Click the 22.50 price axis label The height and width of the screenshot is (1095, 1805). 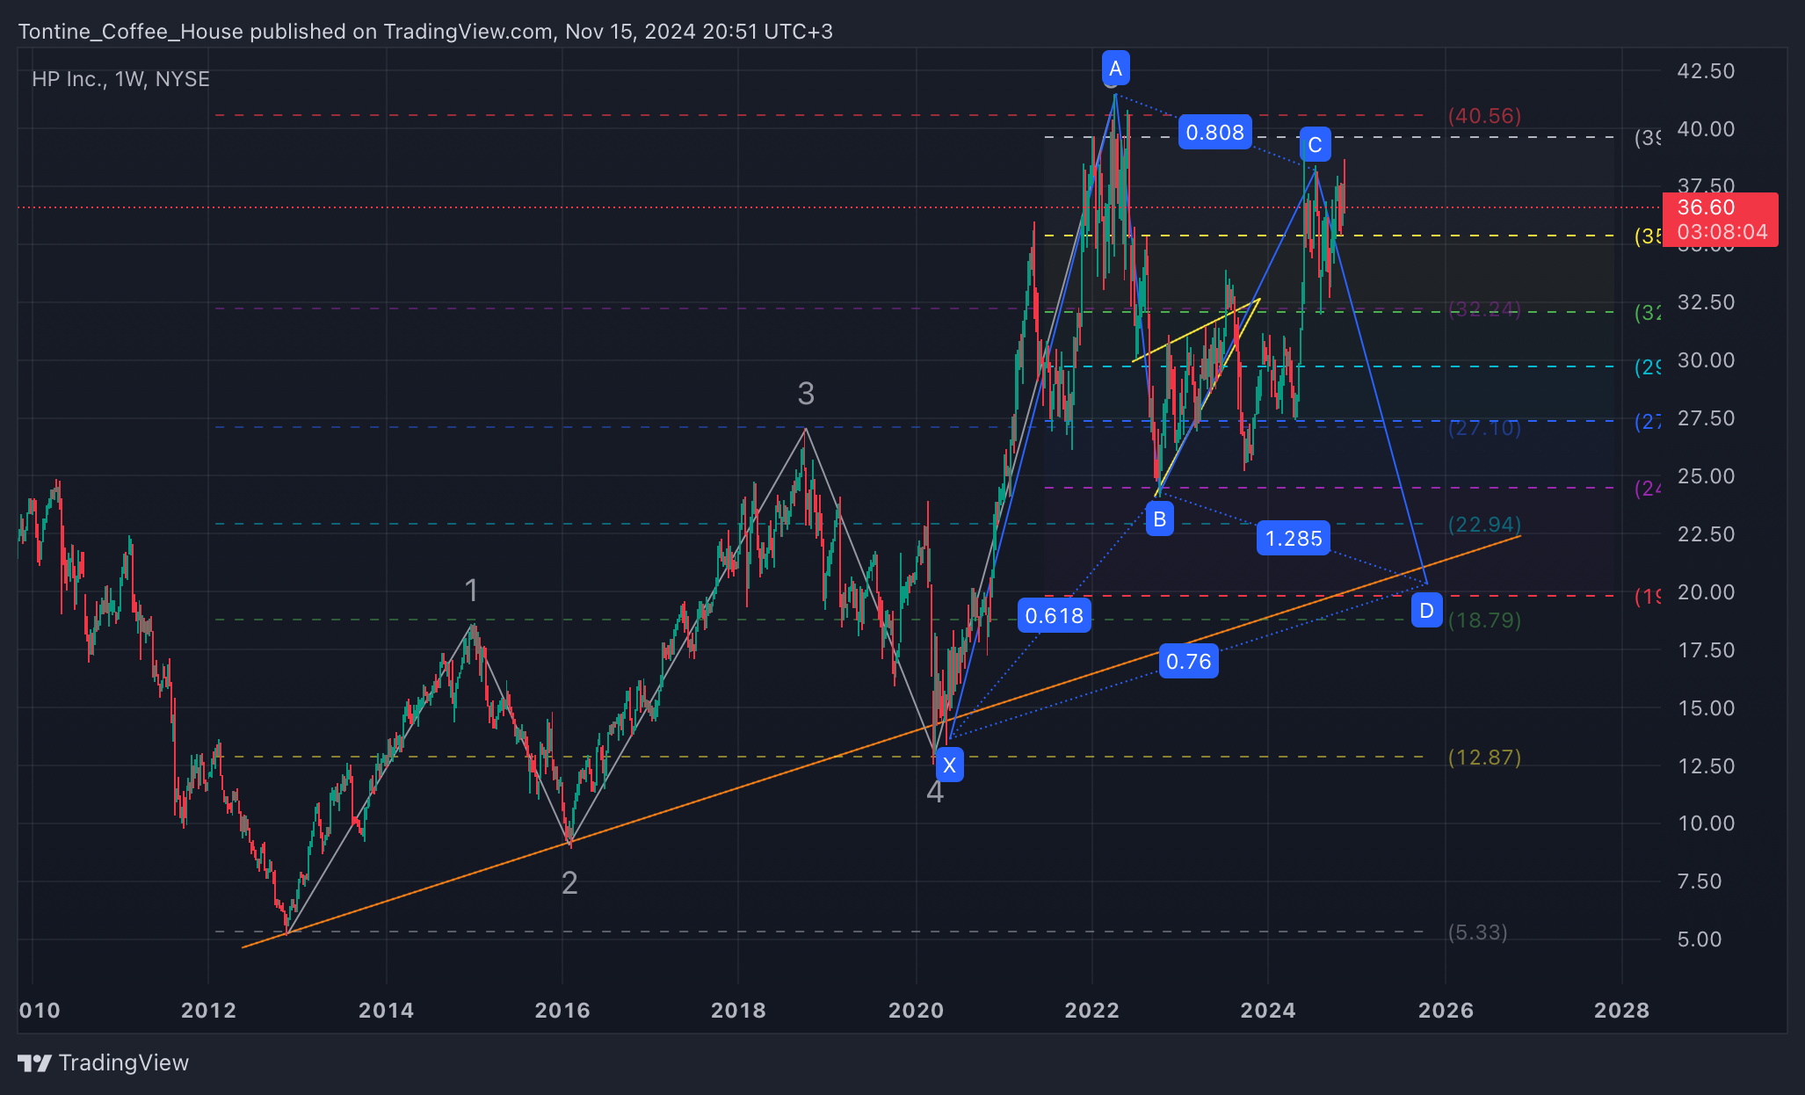tap(1706, 534)
